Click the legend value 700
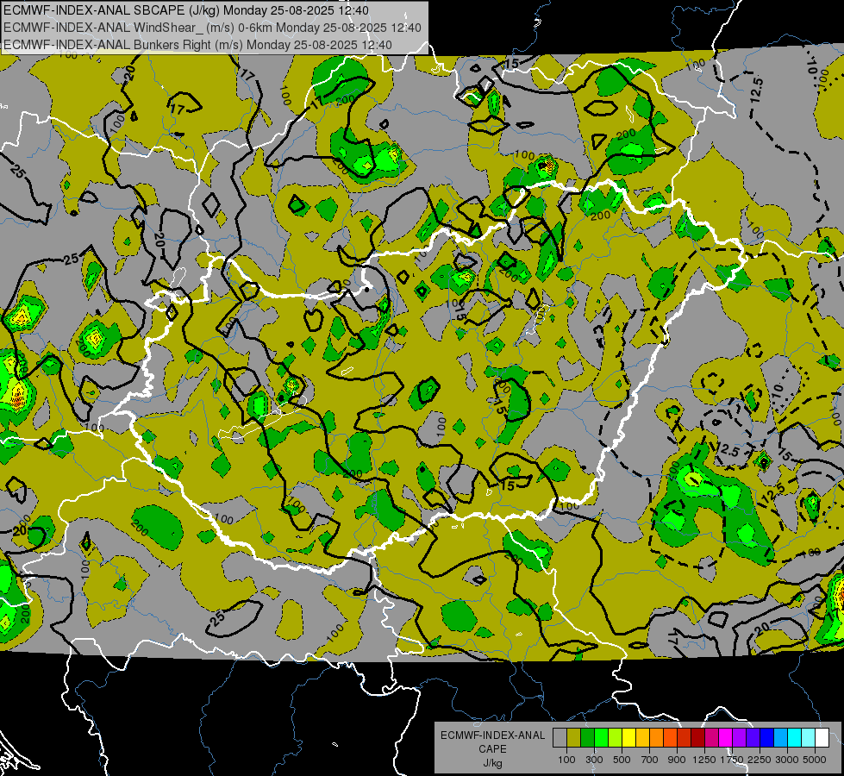Screen dimensions: 844x776 click(x=650, y=760)
